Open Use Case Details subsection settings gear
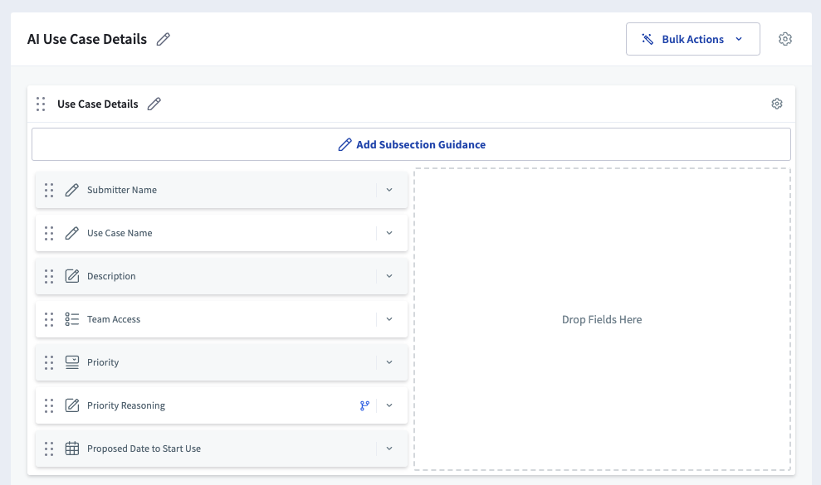The width and height of the screenshot is (821, 485). click(777, 104)
